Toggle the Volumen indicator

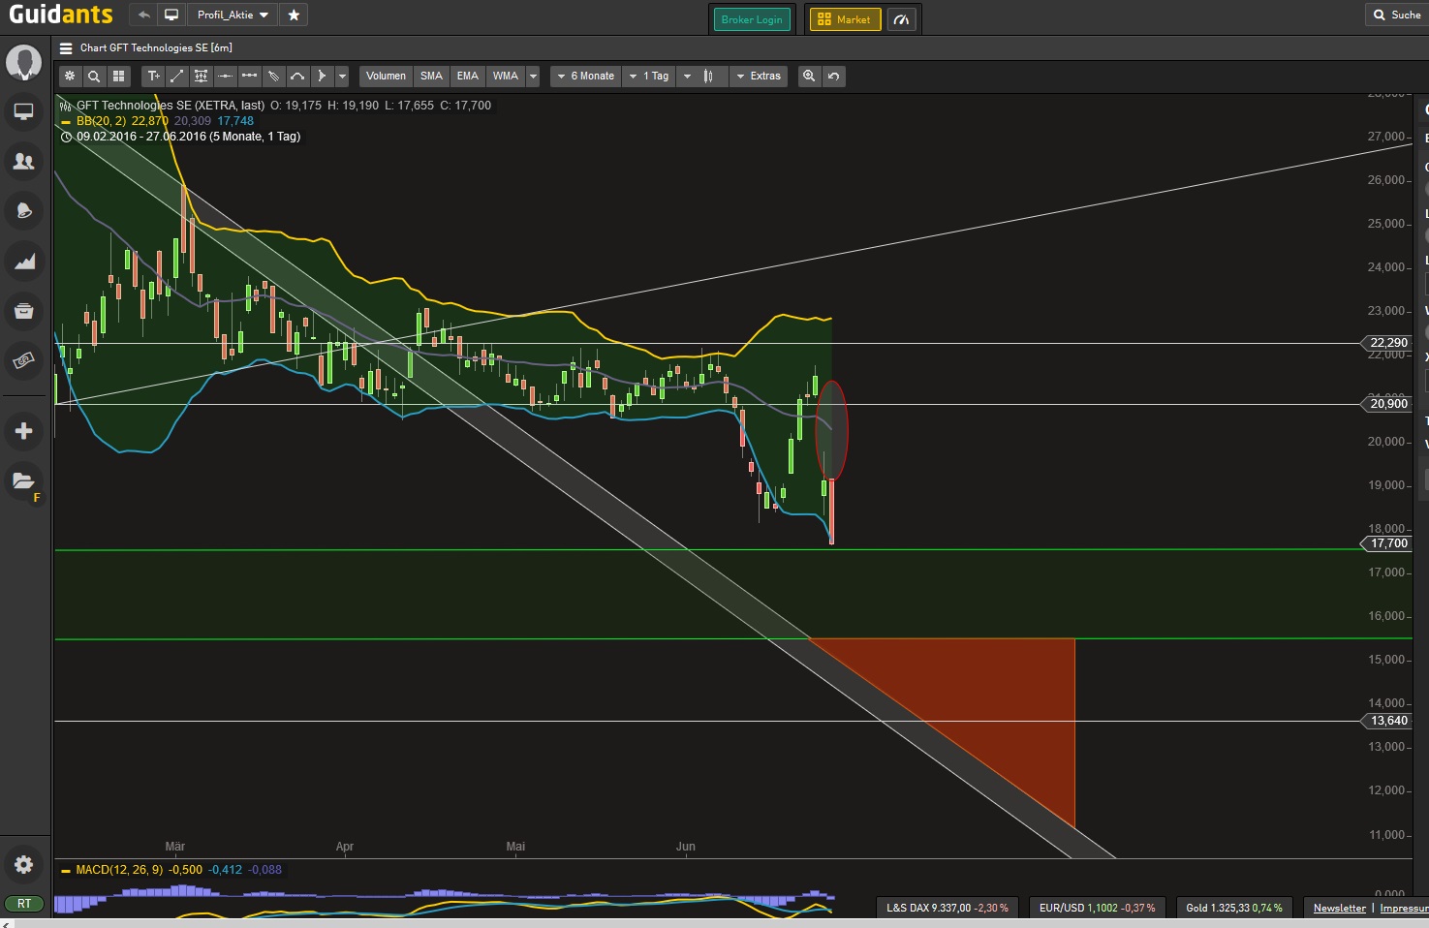pyautogui.click(x=386, y=76)
